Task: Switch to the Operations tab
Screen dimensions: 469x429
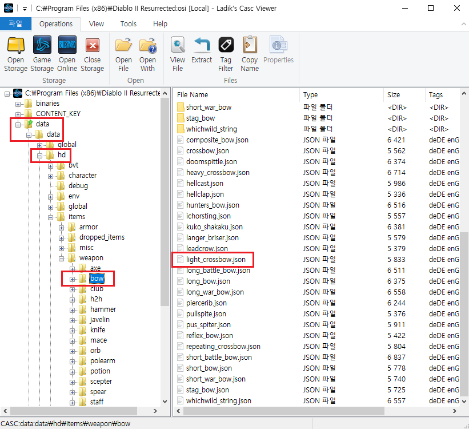Action: [x=56, y=24]
